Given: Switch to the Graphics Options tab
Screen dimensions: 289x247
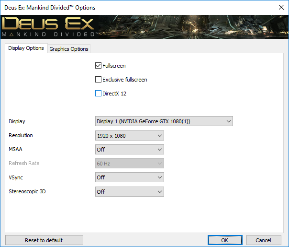Looking at the screenshot, I should click(69, 49).
